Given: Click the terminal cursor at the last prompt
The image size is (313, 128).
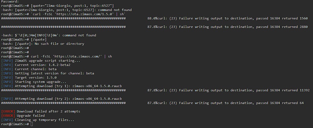Looking at the screenshot, I should click(x=32, y=124).
